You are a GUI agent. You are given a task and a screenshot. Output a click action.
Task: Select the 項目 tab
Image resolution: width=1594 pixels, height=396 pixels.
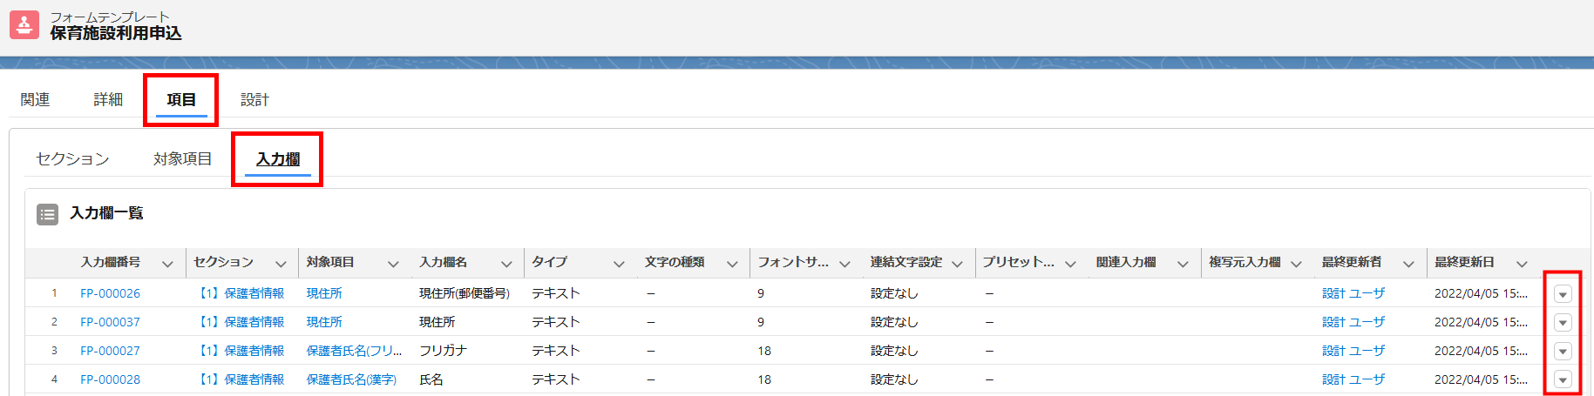181,100
